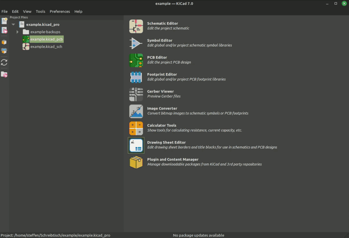This screenshot has width=349, height=238.
Task: Click the example.kicad_sch file icon
Action: 26,46
